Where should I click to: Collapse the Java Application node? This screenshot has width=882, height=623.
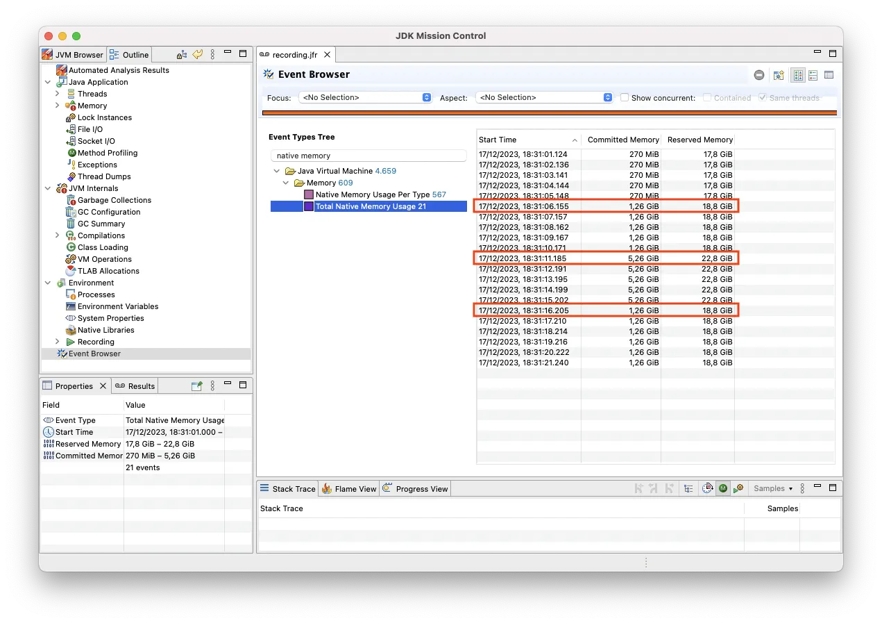click(48, 82)
